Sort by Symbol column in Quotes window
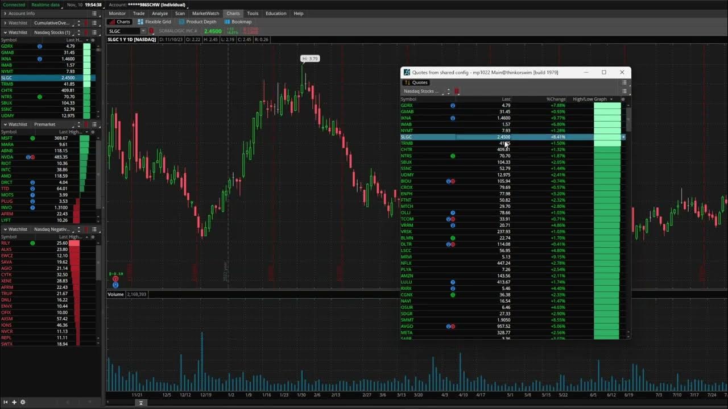 click(408, 99)
